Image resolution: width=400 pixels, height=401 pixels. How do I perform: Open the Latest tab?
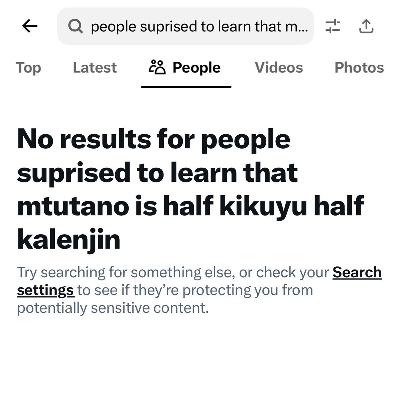pyautogui.click(x=95, y=68)
